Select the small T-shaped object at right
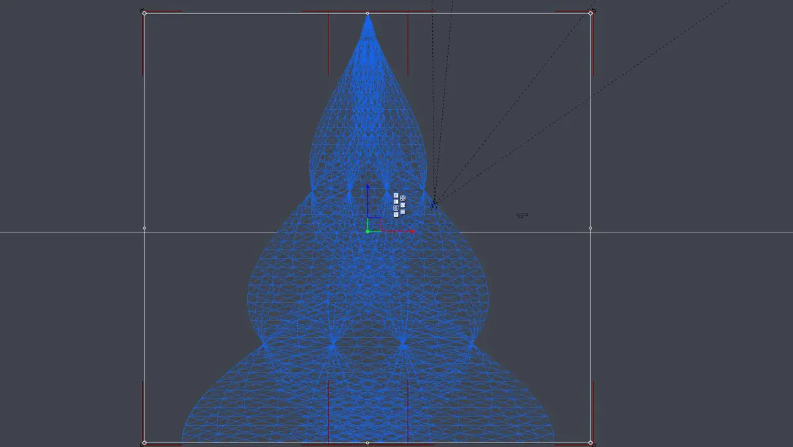Image resolution: width=793 pixels, height=447 pixels. (x=522, y=215)
